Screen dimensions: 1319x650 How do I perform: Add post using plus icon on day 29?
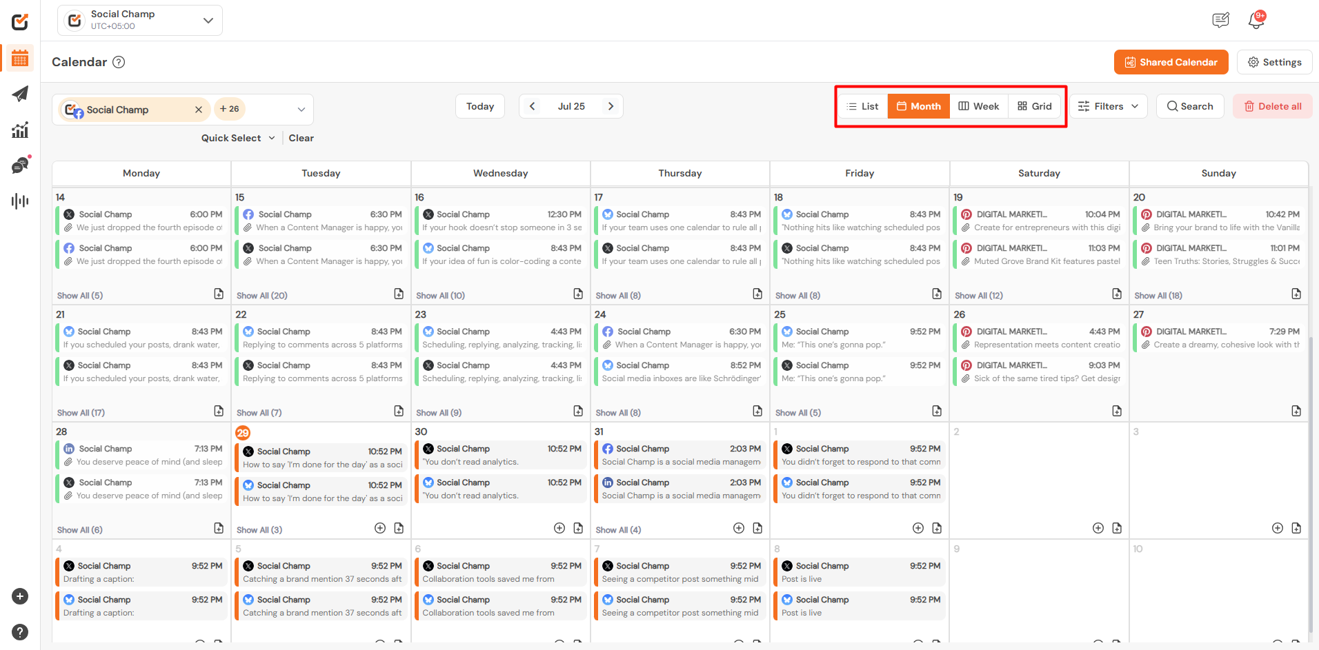[x=380, y=528]
